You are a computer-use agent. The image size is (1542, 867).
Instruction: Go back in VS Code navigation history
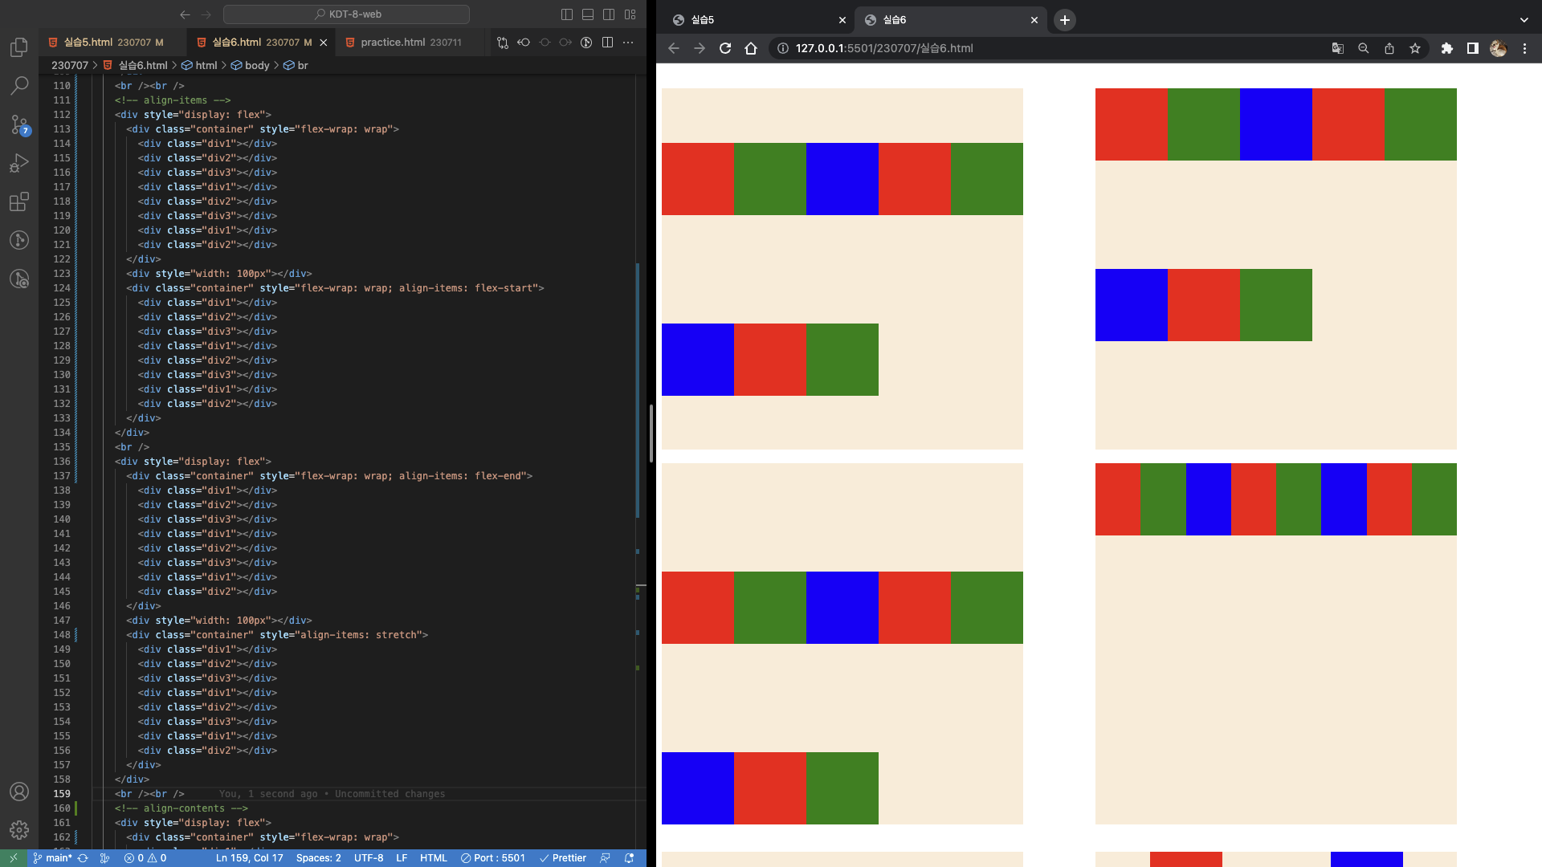point(185,14)
